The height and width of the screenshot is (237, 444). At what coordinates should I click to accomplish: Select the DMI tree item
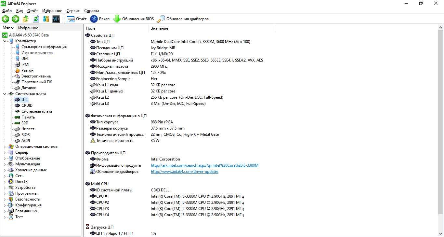[x=25, y=59]
